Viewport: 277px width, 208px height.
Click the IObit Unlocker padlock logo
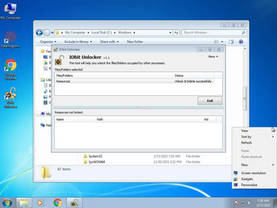click(59, 60)
